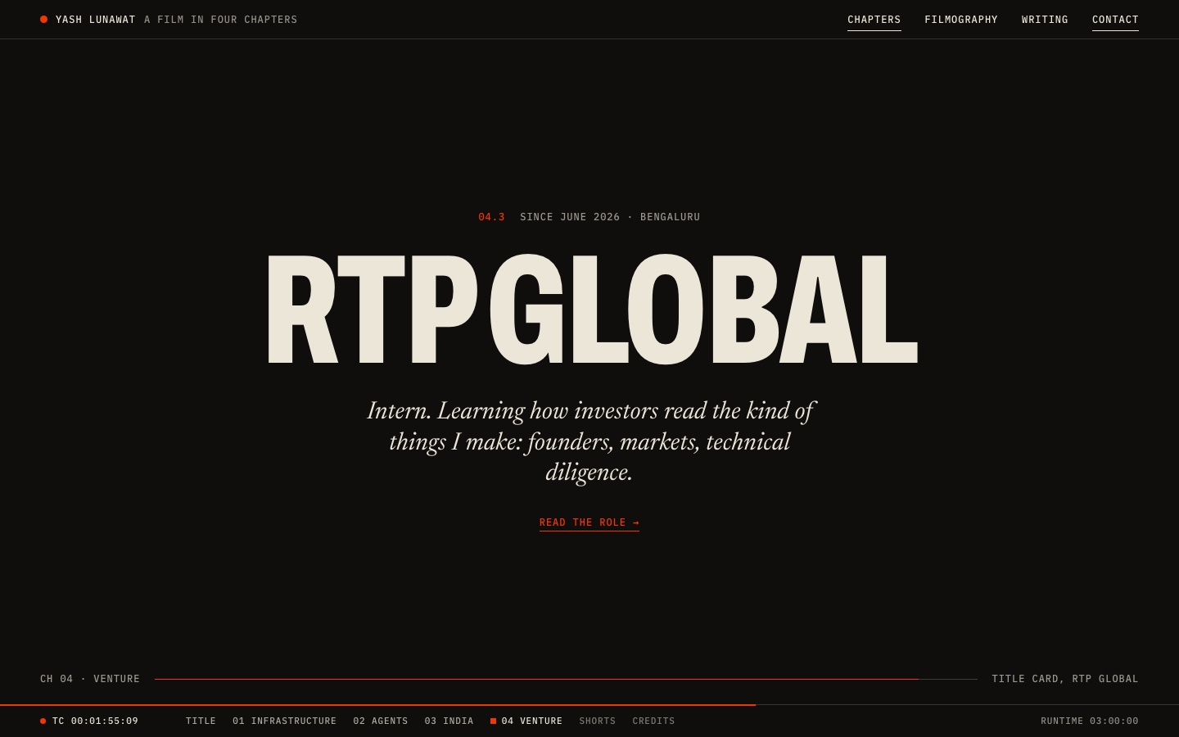Click the RTP GLOBAL headline
This screenshot has width=1179, height=737.
click(x=591, y=310)
